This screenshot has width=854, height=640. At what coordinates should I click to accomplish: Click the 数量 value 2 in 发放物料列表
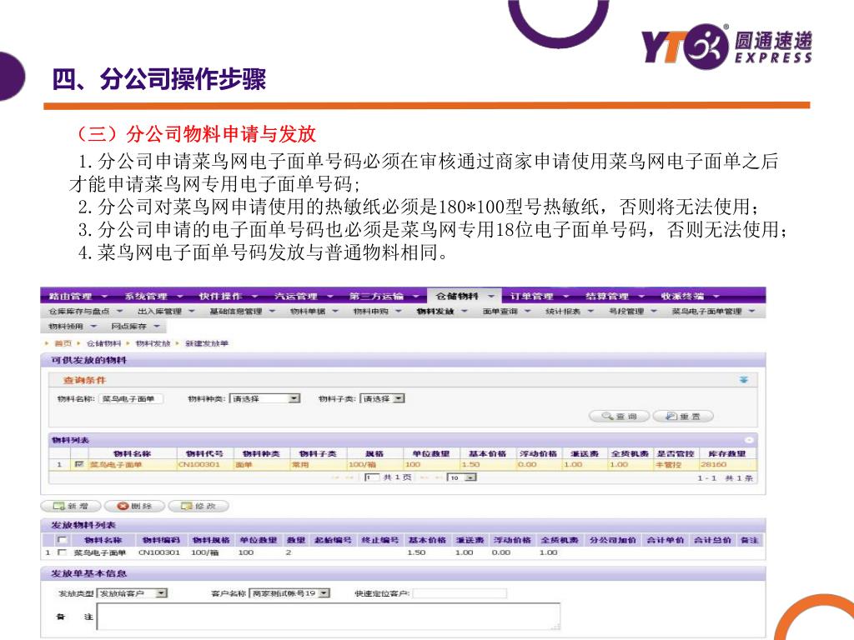click(x=289, y=552)
